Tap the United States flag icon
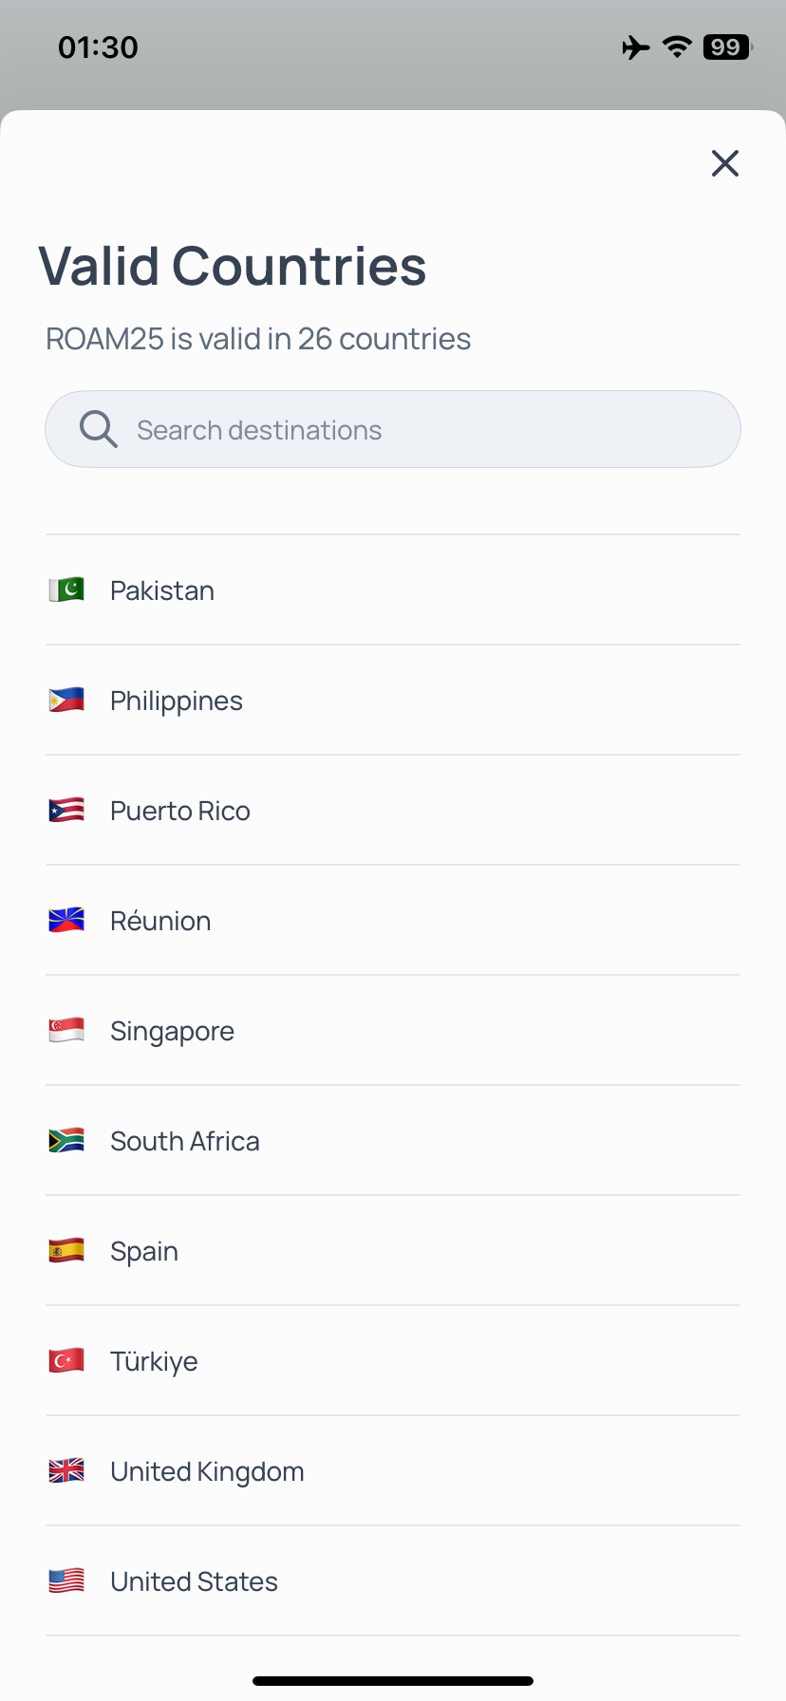Screen dimensions: 786x1701 click(x=66, y=1580)
